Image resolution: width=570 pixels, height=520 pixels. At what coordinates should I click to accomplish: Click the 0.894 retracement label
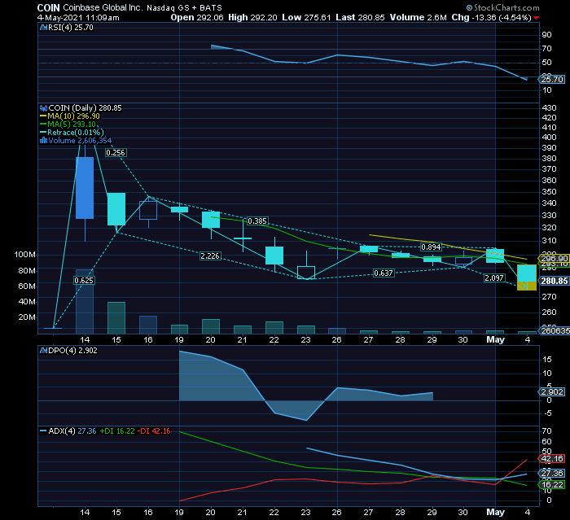[431, 247]
